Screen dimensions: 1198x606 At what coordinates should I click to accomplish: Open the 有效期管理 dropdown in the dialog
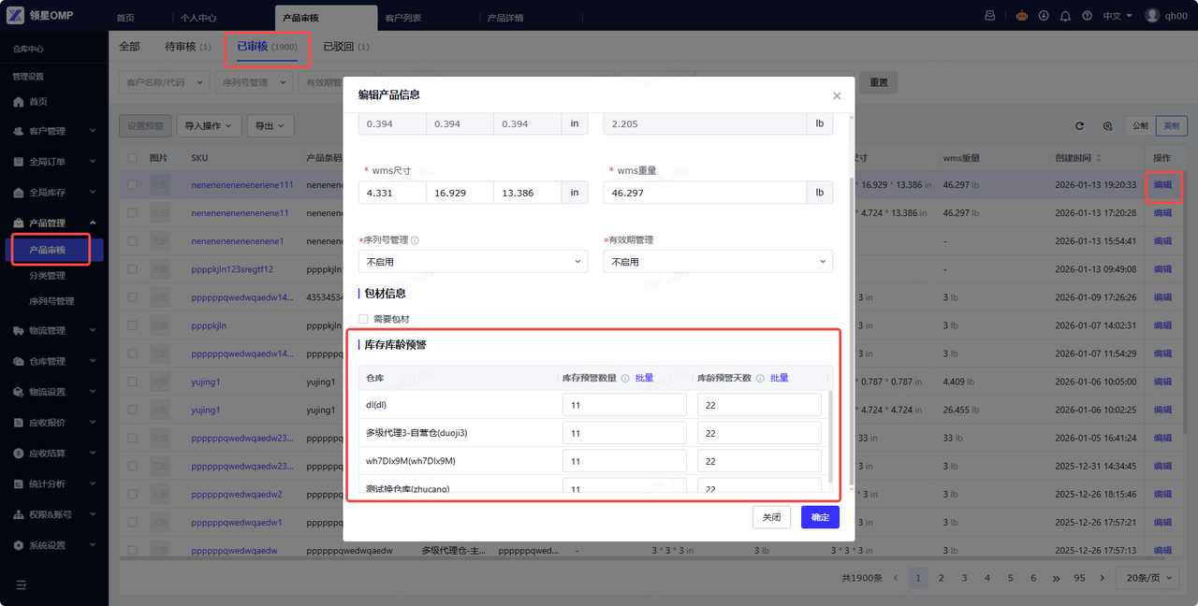718,262
